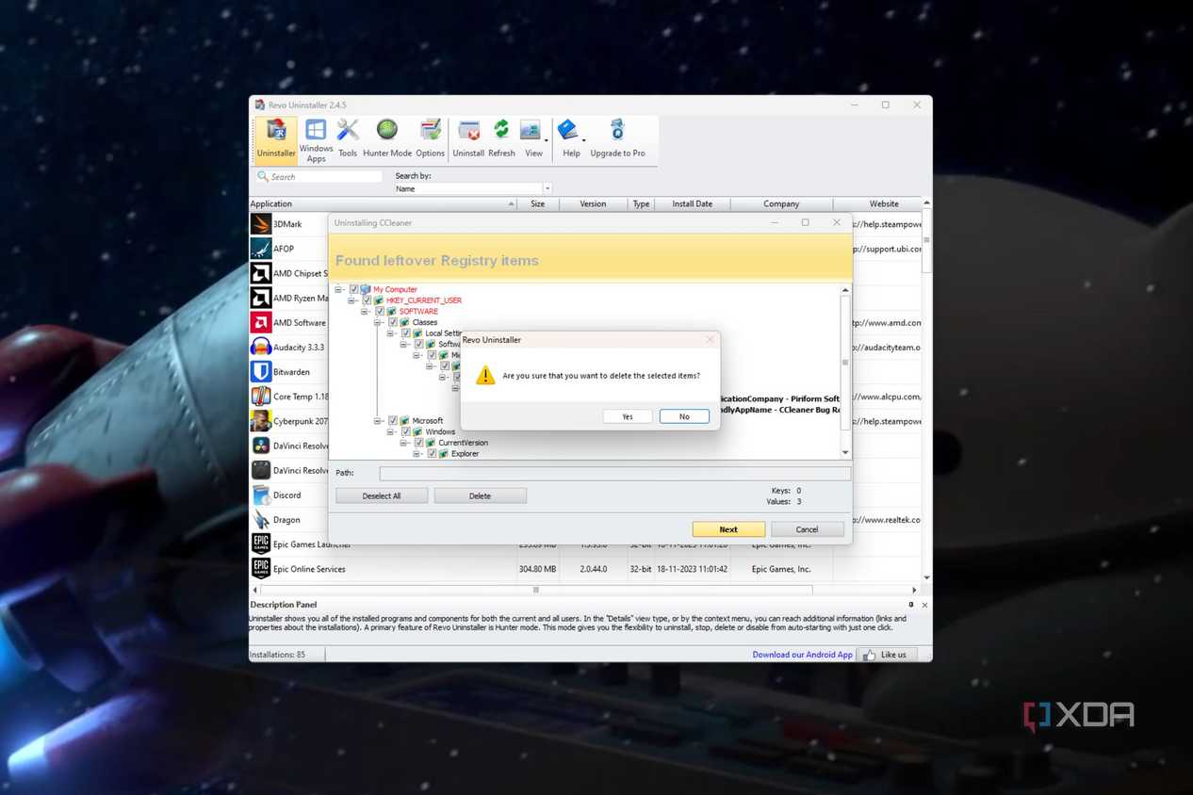Collapse the Classes tree node
Image resolution: width=1193 pixels, height=795 pixels.
(379, 323)
